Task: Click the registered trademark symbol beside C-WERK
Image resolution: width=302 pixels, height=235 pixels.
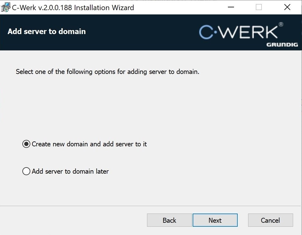Action: click(x=281, y=25)
